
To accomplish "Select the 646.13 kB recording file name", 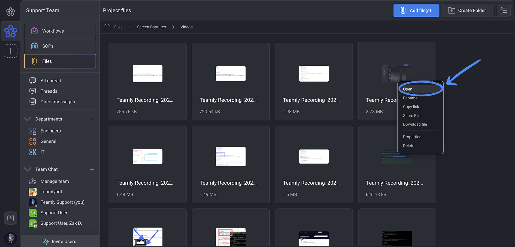I will point(394,183).
